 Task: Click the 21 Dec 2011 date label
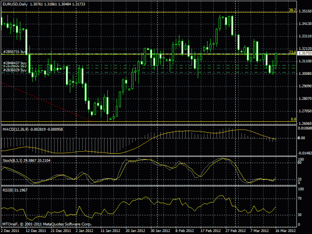[x=61, y=231]
